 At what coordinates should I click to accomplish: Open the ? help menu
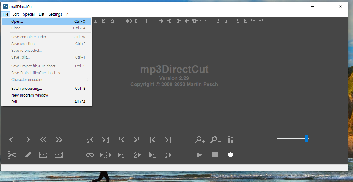point(67,14)
